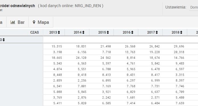Sort table by the 2015 column arrow
The height and width of the screenshot is (106, 198).
pos(108,32)
